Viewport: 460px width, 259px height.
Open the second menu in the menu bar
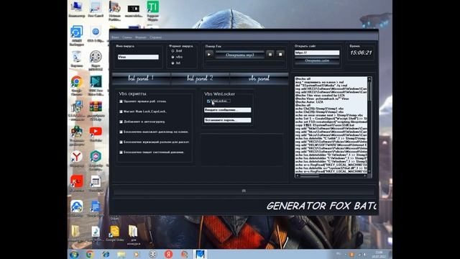(x=127, y=37)
